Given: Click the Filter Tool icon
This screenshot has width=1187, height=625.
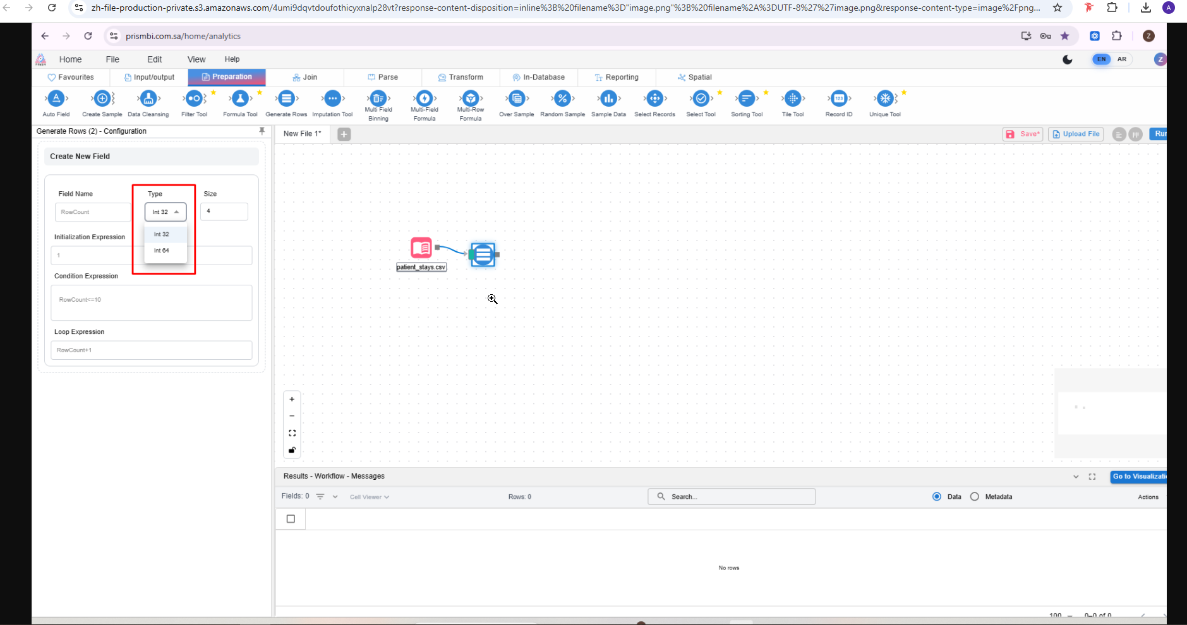Looking at the screenshot, I should (194, 99).
